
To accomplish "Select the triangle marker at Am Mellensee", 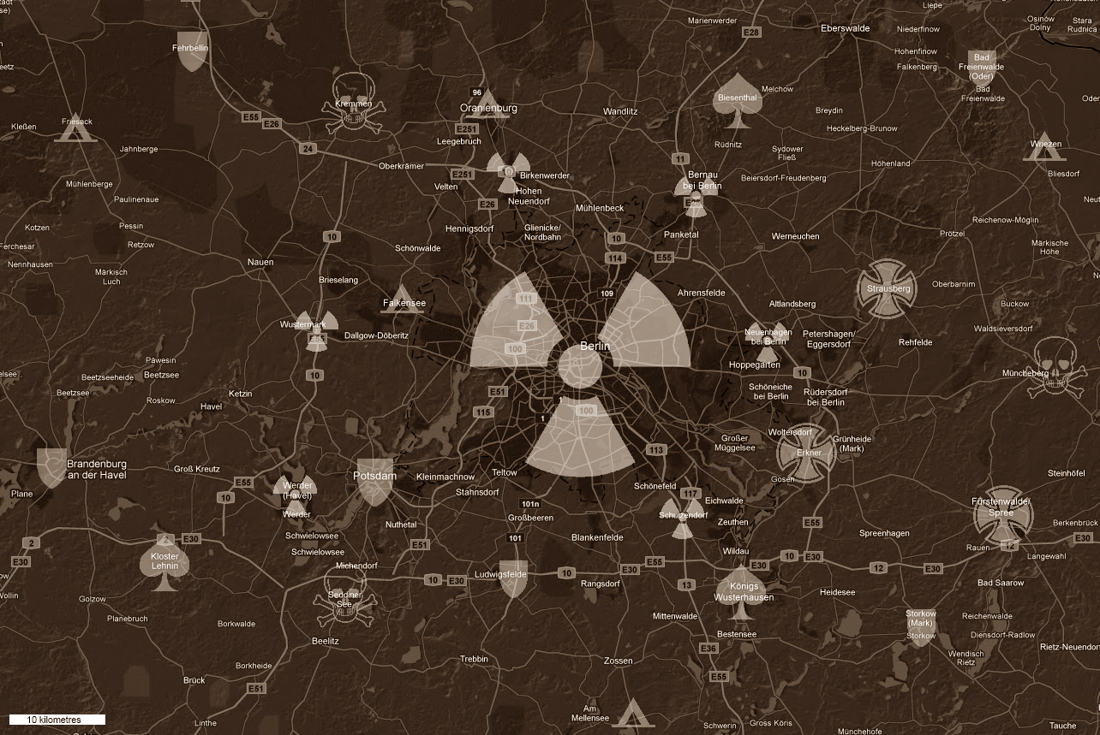I will 633,712.
